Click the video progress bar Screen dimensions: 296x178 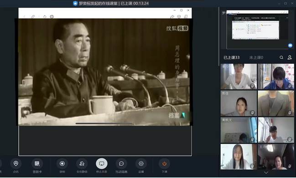tap(104, 123)
